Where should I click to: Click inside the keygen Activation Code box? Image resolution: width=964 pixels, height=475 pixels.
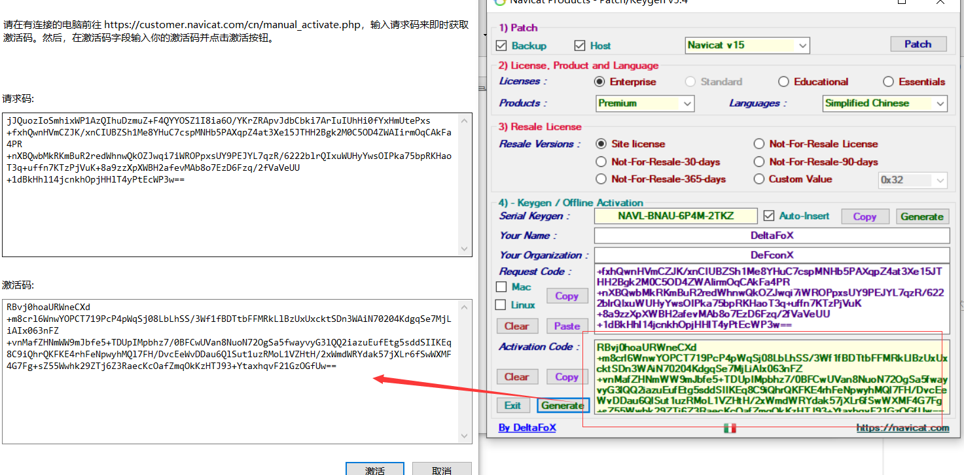(x=772, y=376)
